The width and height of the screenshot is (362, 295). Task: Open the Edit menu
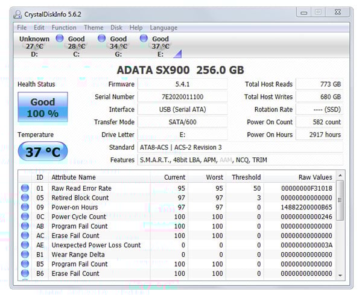(x=39, y=28)
